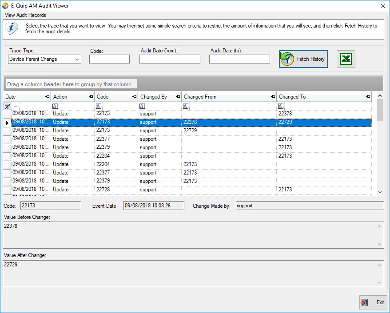Click the group-by panel drag area text

[x=70, y=84]
